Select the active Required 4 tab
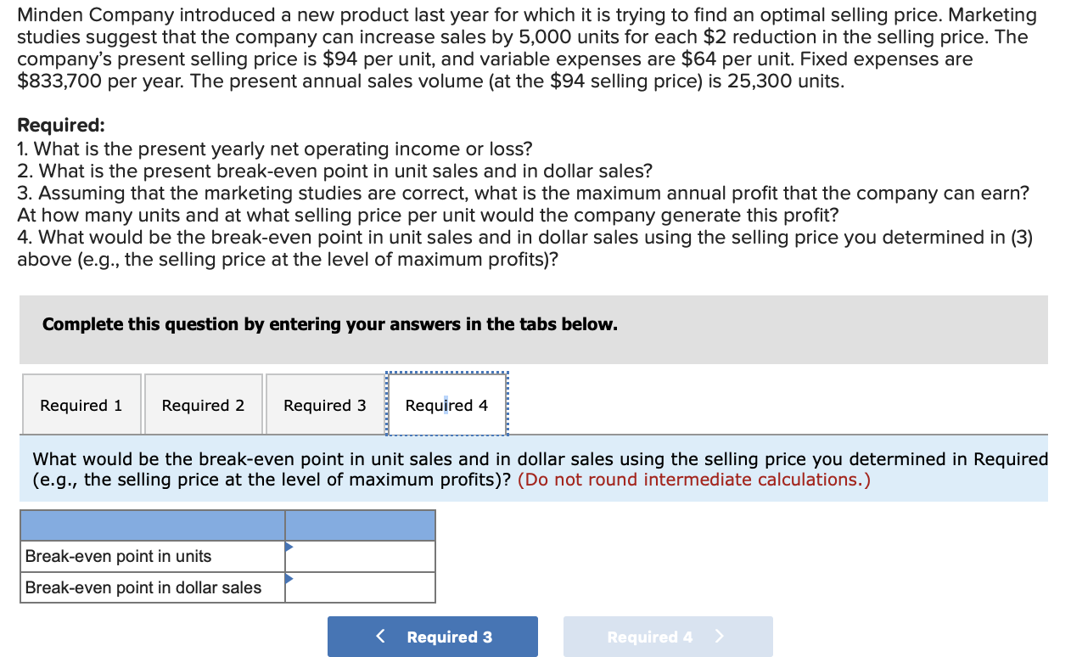The height and width of the screenshot is (657, 1071). (x=446, y=405)
